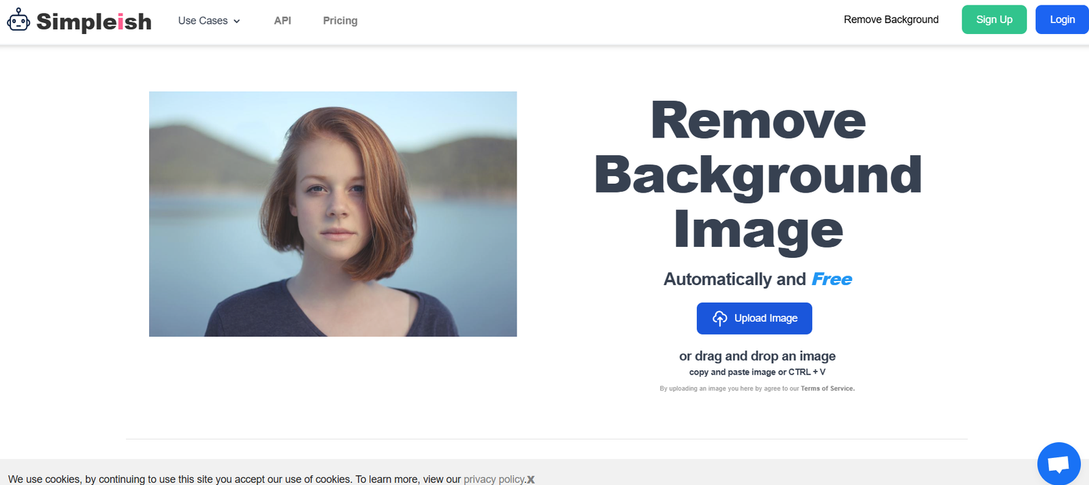
Task: Open the Use Cases menu
Action: (x=203, y=21)
